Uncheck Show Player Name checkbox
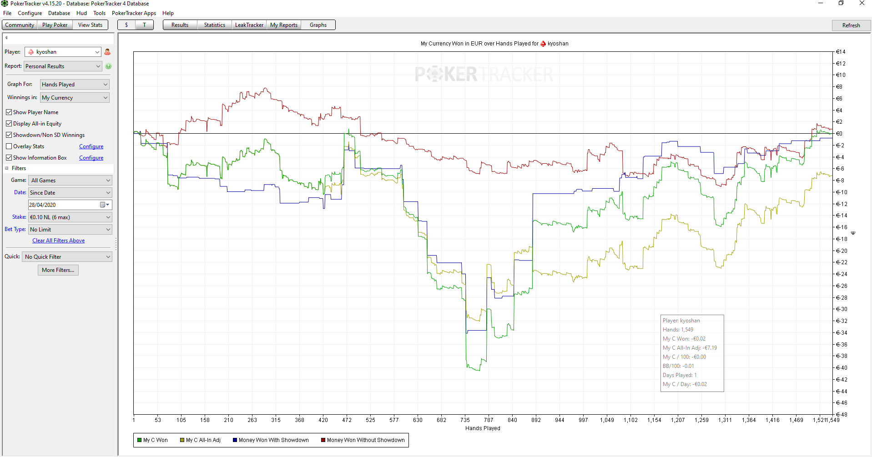The image size is (872, 457). click(x=9, y=112)
